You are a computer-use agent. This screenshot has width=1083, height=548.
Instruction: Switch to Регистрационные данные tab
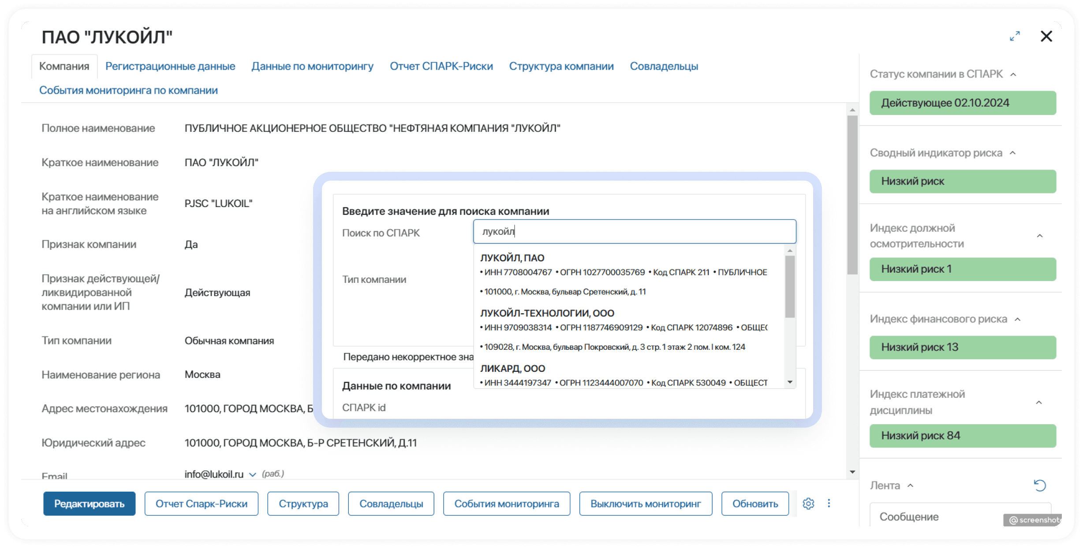[170, 67]
